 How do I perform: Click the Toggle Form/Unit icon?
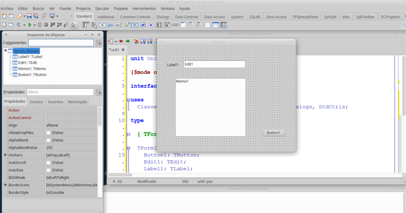44,16
